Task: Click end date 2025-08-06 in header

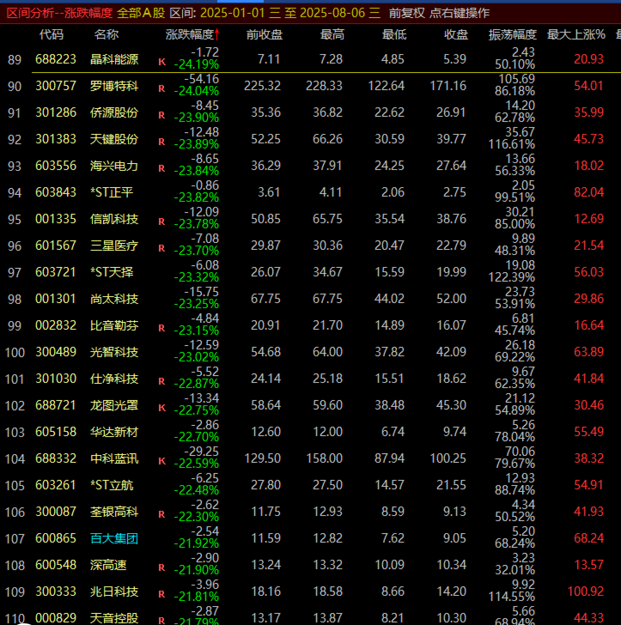Action: click(332, 13)
